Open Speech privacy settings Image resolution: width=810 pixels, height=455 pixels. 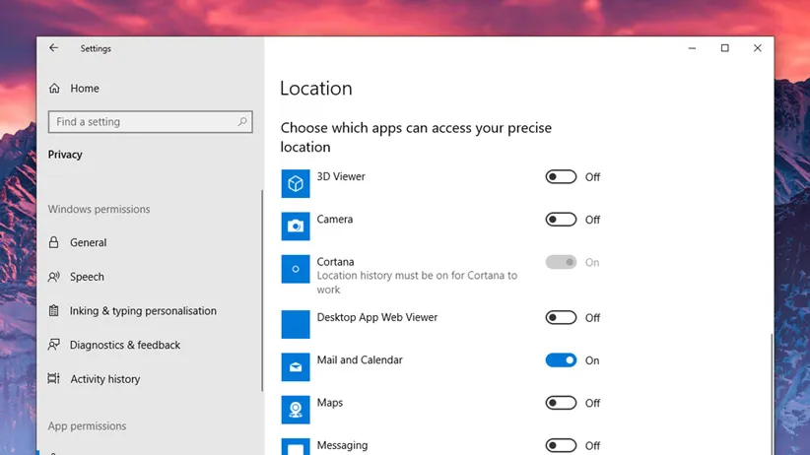87,278
